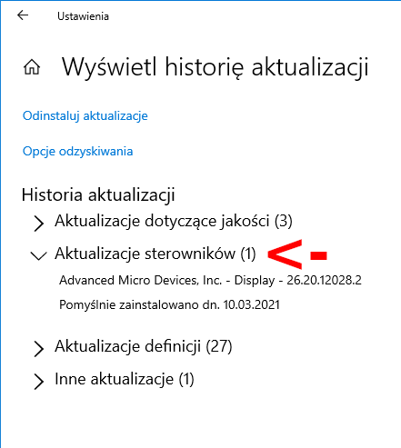
Task: Select the Advanced Micro Devices, Inc. driver name
Action: coord(141,281)
